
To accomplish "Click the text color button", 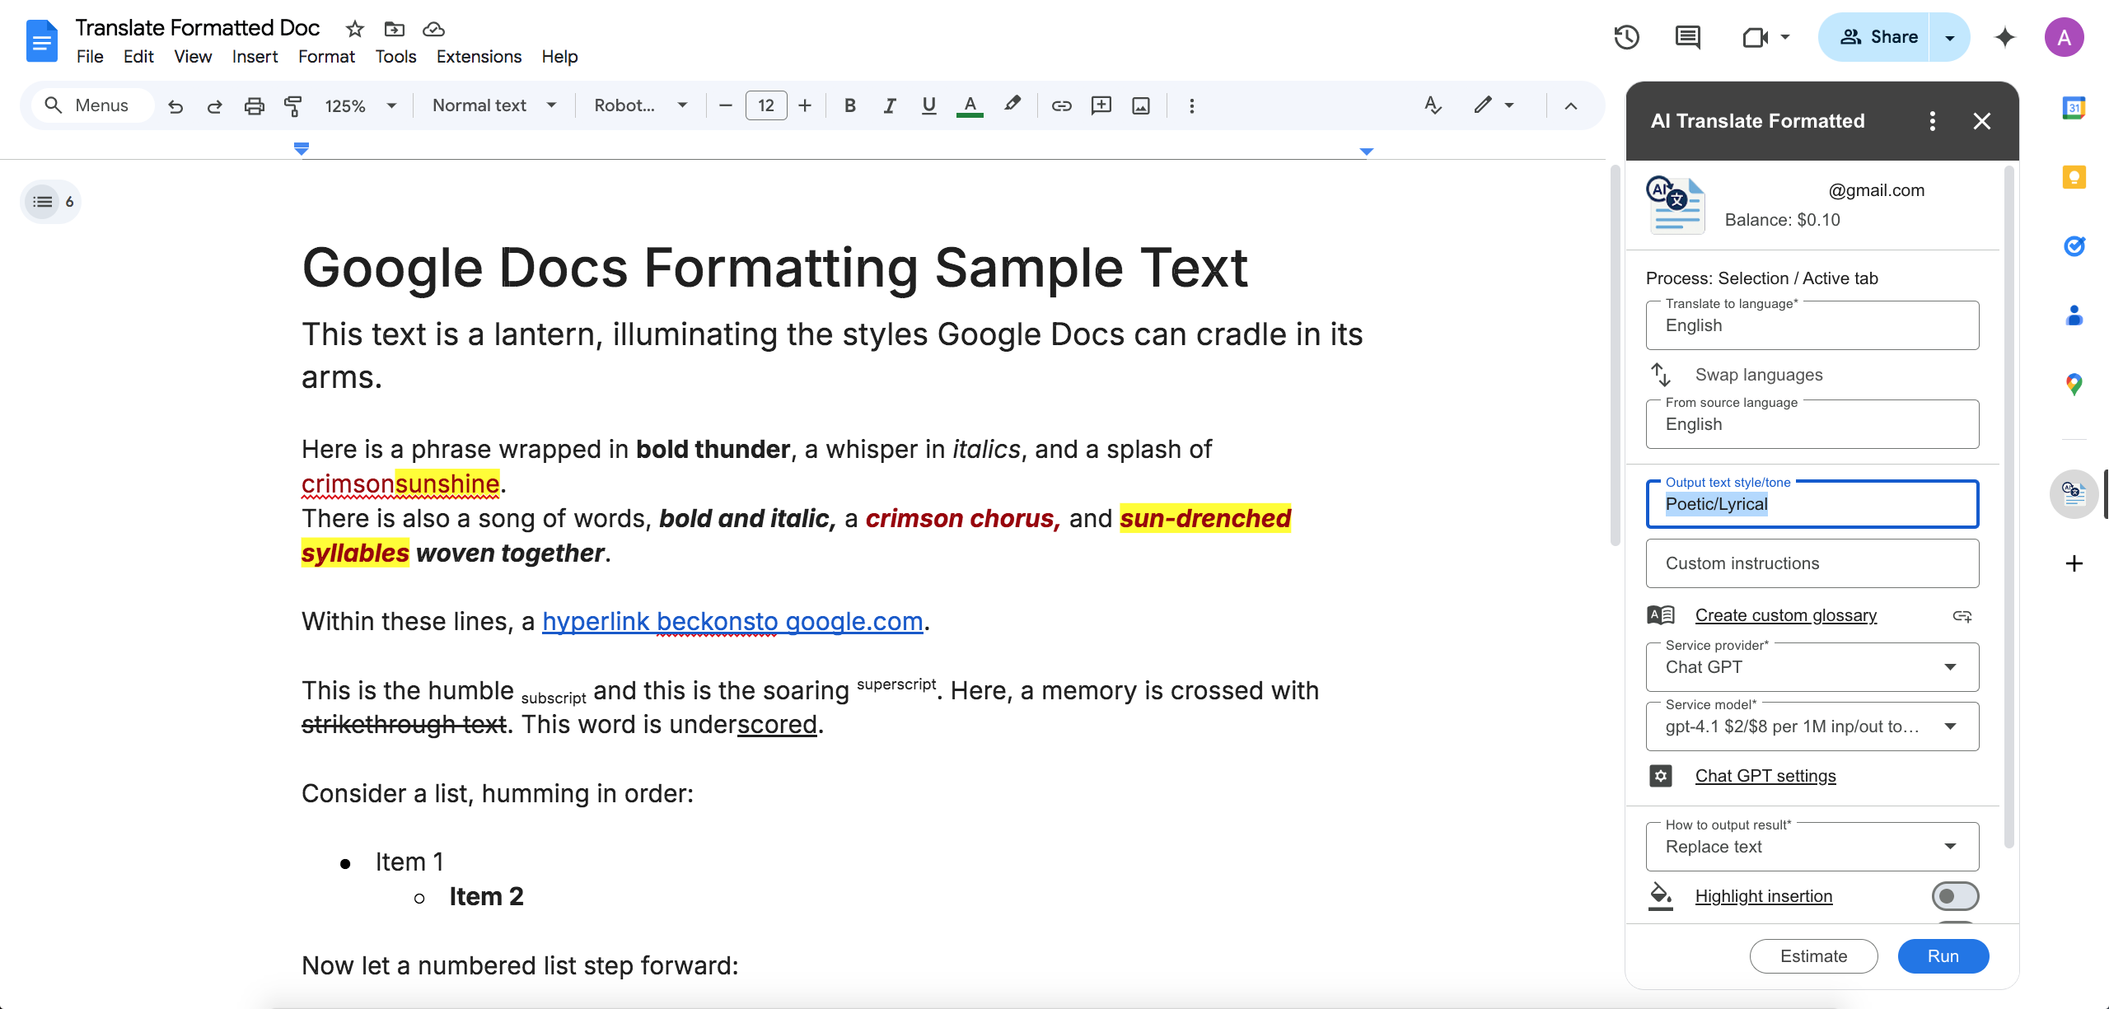I will pos(970,105).
